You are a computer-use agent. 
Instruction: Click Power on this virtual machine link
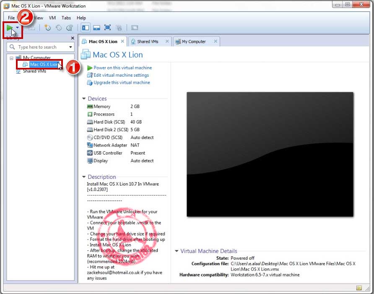122,68
